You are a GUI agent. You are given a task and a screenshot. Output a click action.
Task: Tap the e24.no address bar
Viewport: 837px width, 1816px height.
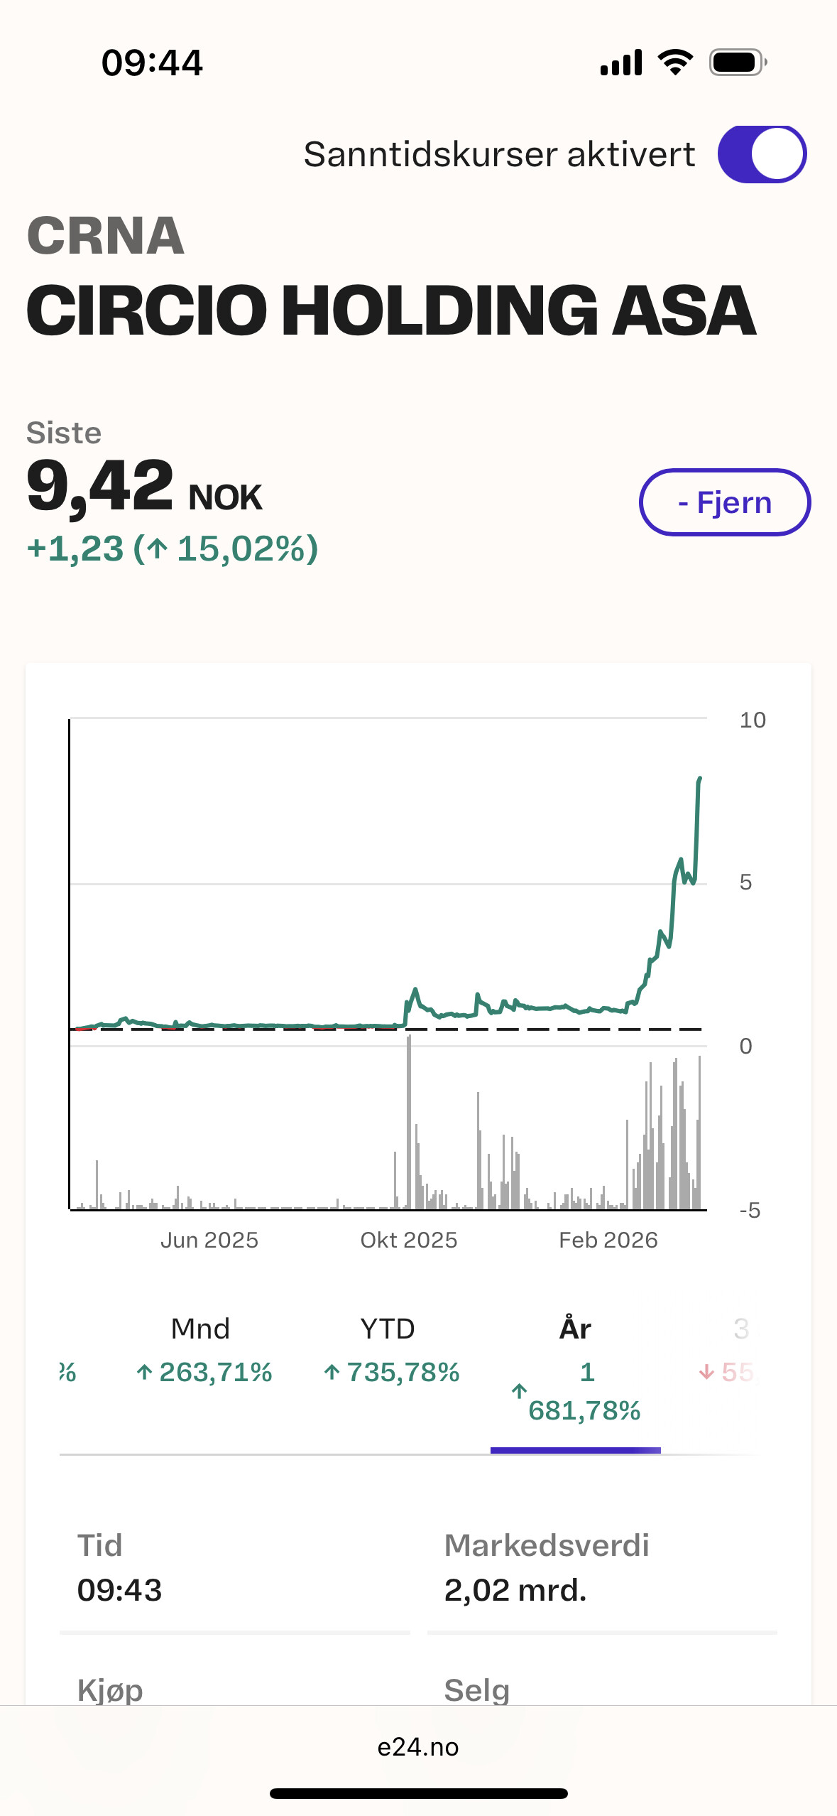[x=418, y=1747]
